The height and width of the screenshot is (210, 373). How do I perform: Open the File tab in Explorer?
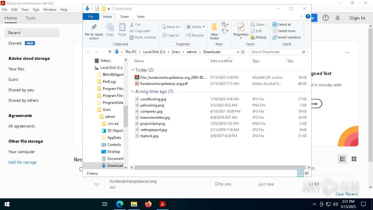(91, 17)
